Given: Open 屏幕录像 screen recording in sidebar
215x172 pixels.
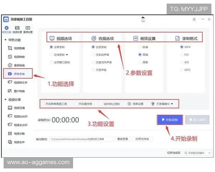Looking at the screenshot, I should [x=19, y=74].
